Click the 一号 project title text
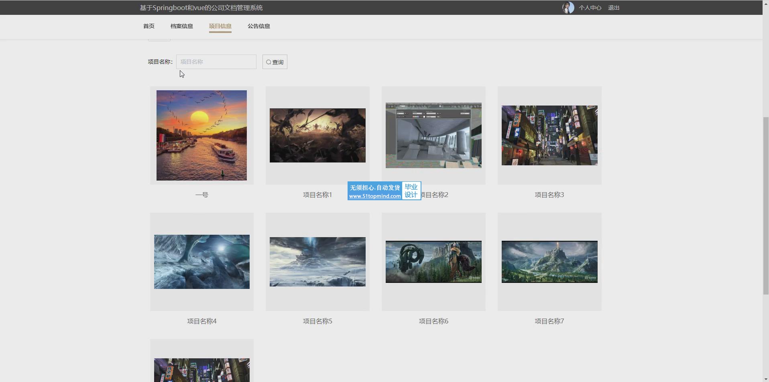769x382 pixels. pos(201,195)
